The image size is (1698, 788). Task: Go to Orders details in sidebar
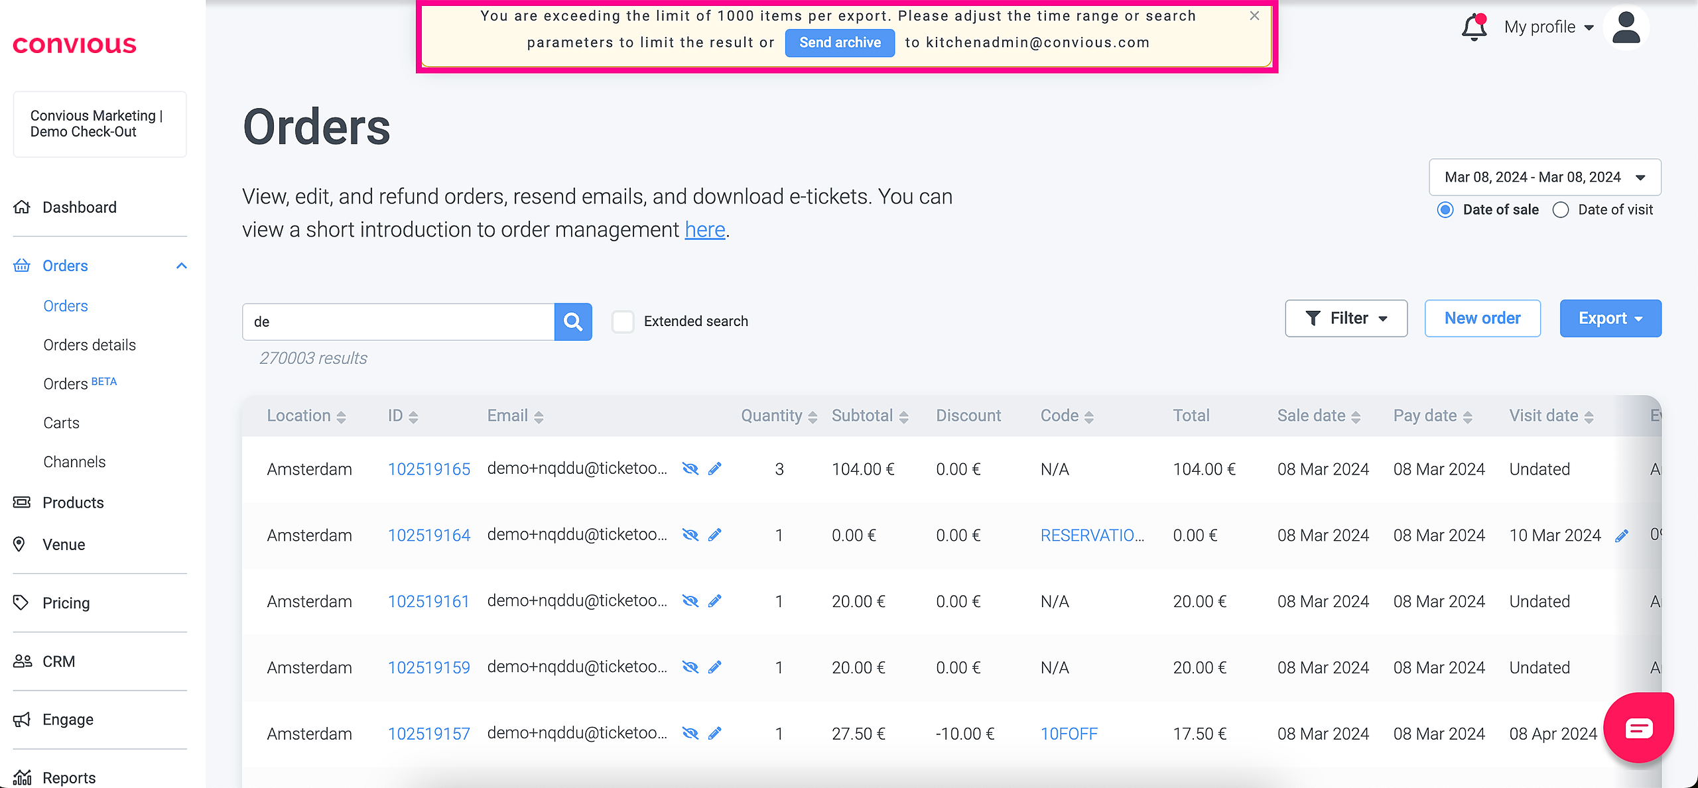pos(90,345)
